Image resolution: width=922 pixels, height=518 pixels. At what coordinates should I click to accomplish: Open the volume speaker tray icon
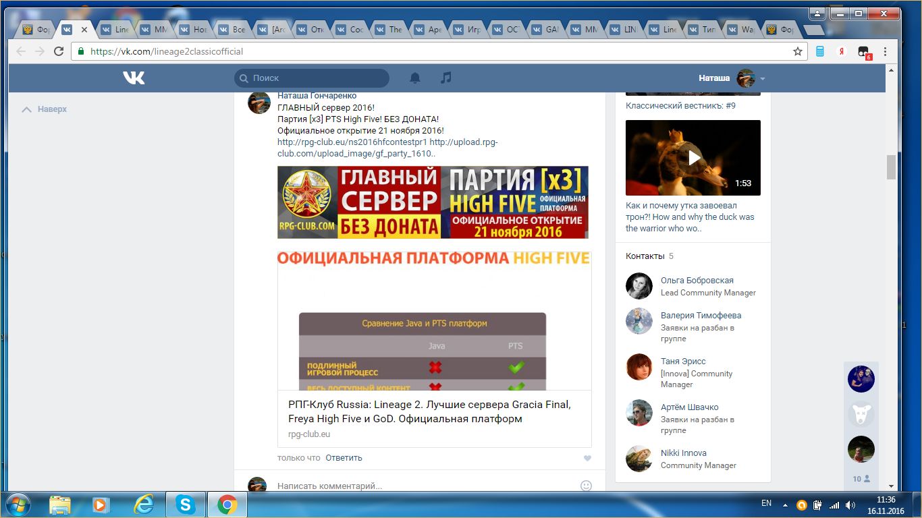[850, 505]
